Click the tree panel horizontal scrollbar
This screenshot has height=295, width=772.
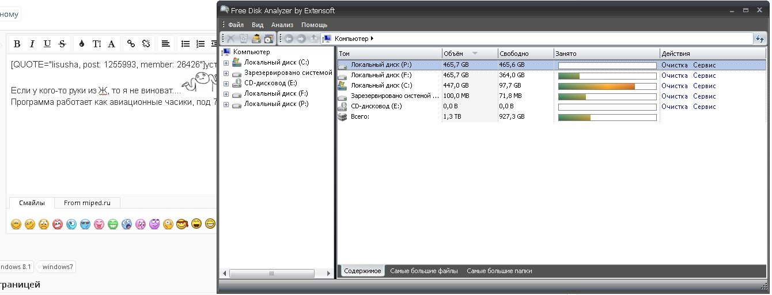tap(277, 274)
